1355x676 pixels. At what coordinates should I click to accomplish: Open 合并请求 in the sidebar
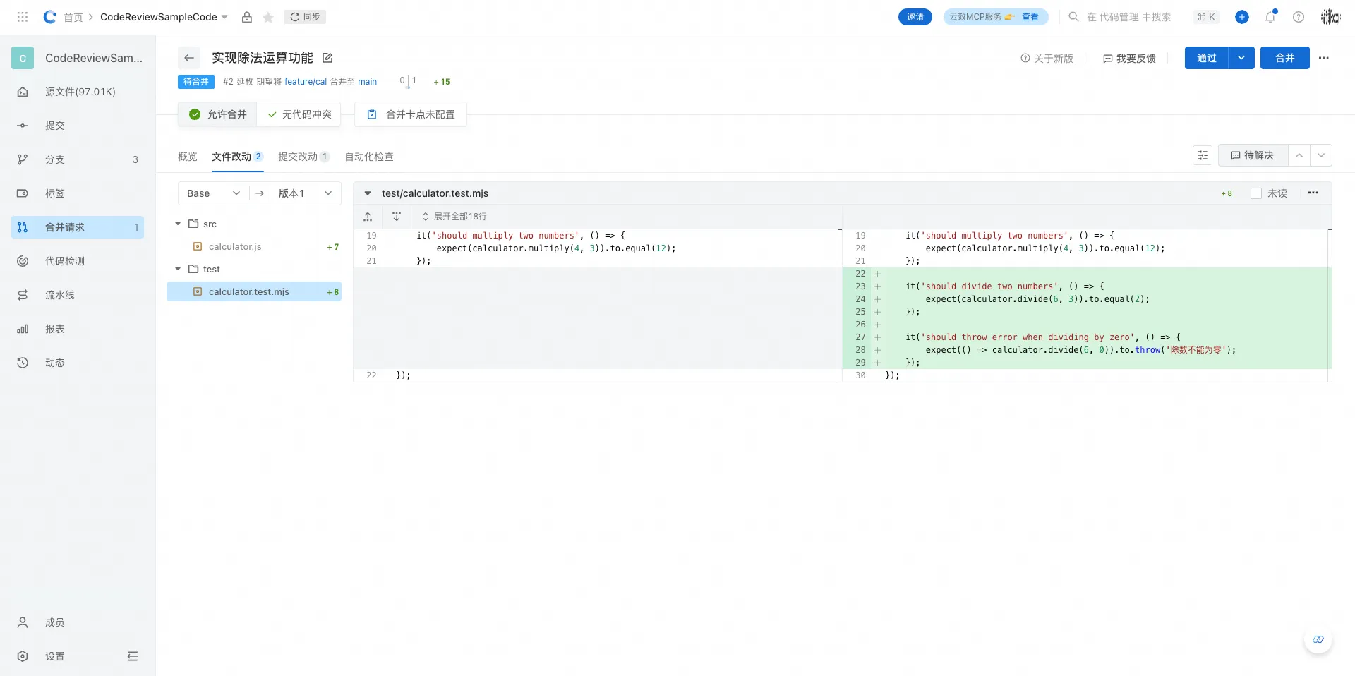coord(78,227)
